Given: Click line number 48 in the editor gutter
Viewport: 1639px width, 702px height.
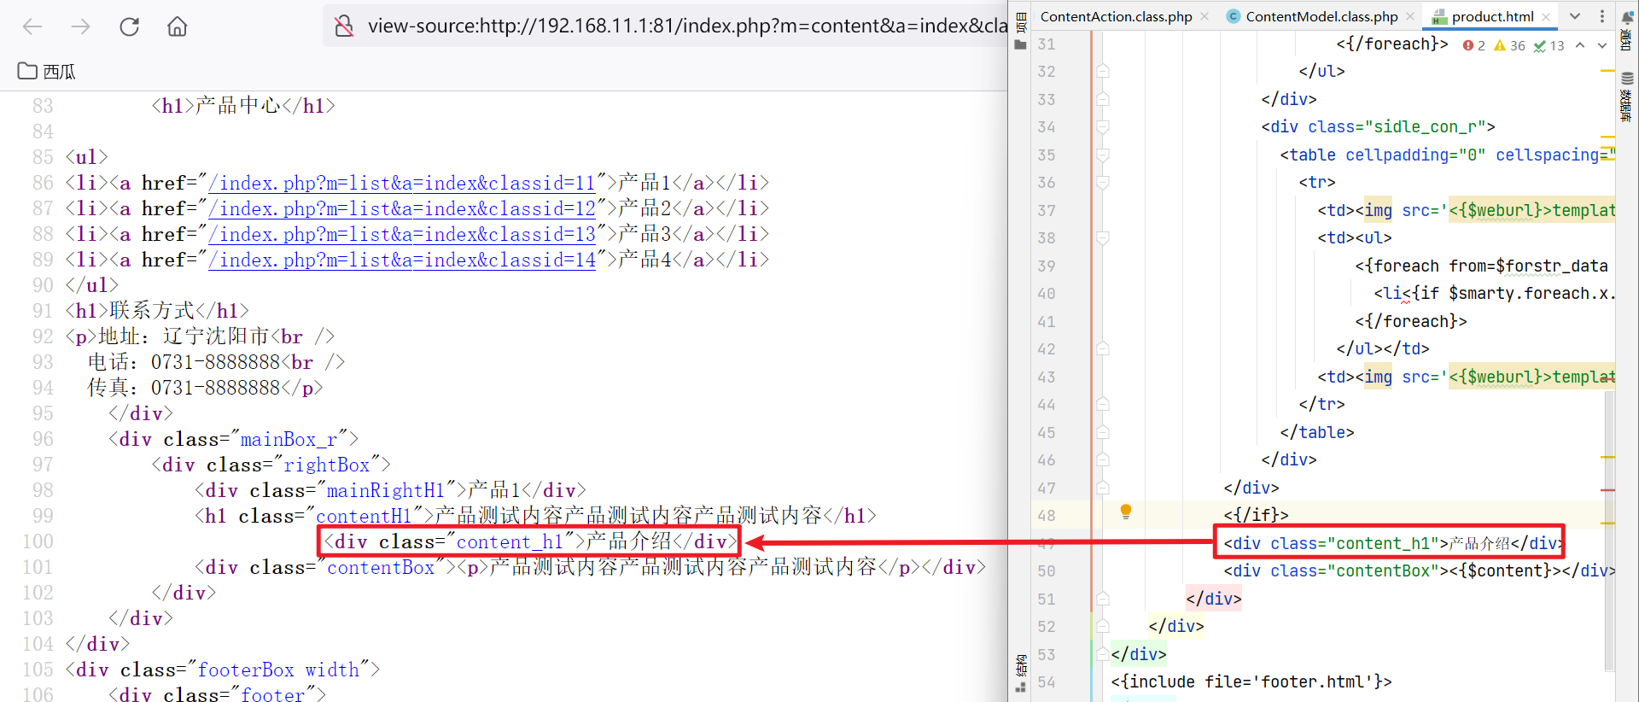Looking at the screenshot, I should (1047, 516).
